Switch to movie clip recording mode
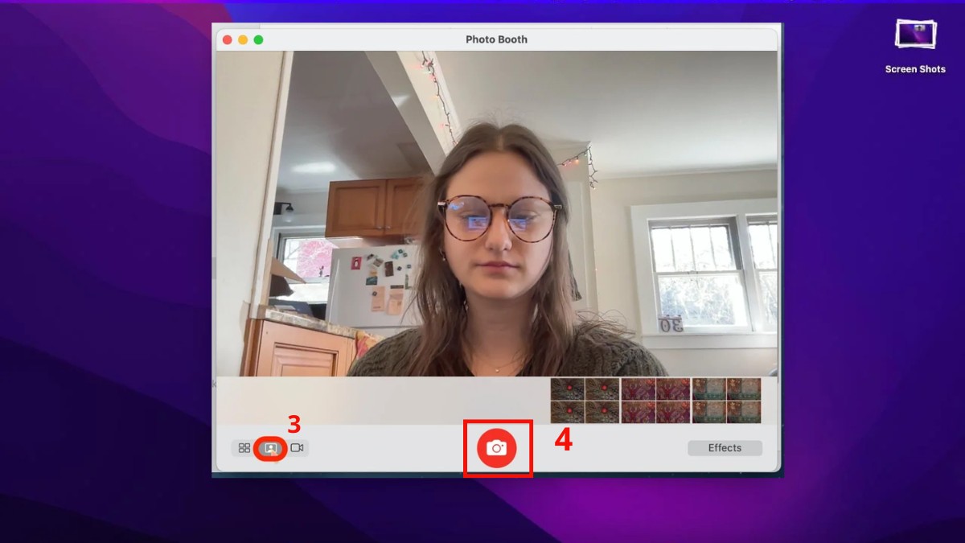The height and width of the screenshot is (543, 965). (x=297, y=448)
